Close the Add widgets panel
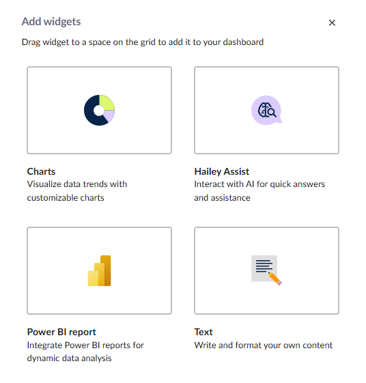This screenshot has width=366, height=383. point(332,23)
